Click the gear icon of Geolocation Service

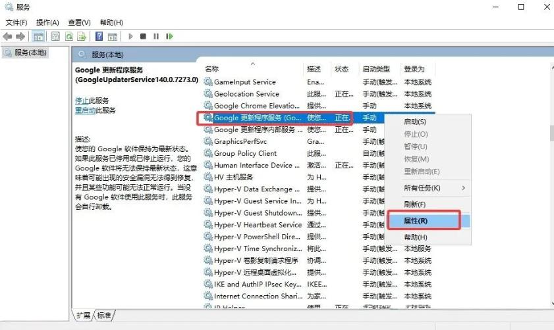208,94
